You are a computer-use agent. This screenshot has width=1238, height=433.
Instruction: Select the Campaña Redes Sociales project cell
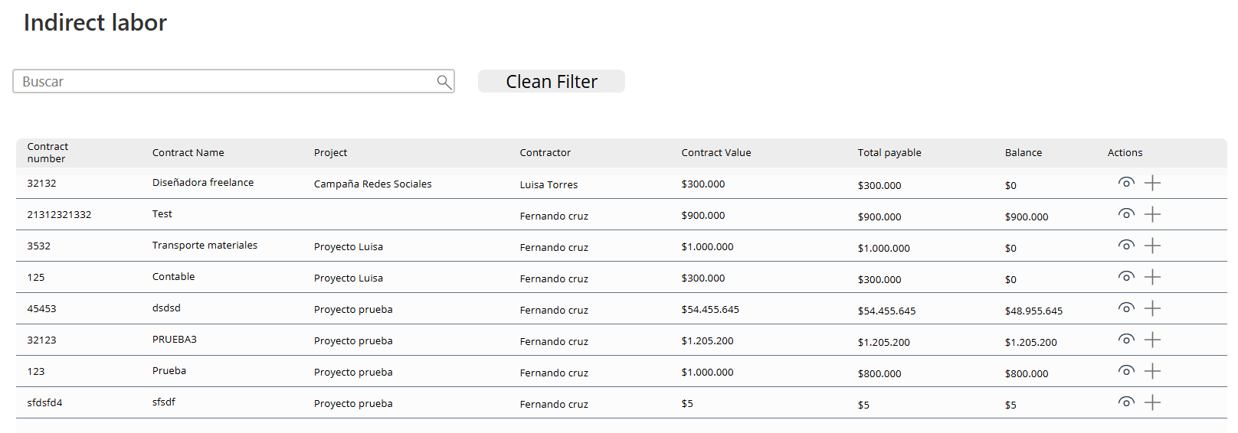click(372, 184)
